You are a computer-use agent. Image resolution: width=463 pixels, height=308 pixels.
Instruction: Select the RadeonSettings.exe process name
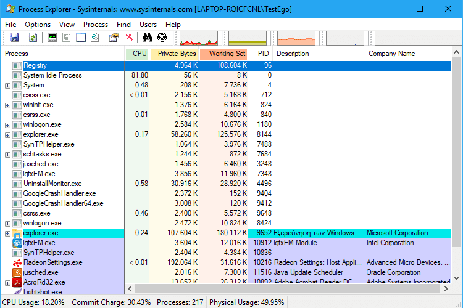point(53,262)
